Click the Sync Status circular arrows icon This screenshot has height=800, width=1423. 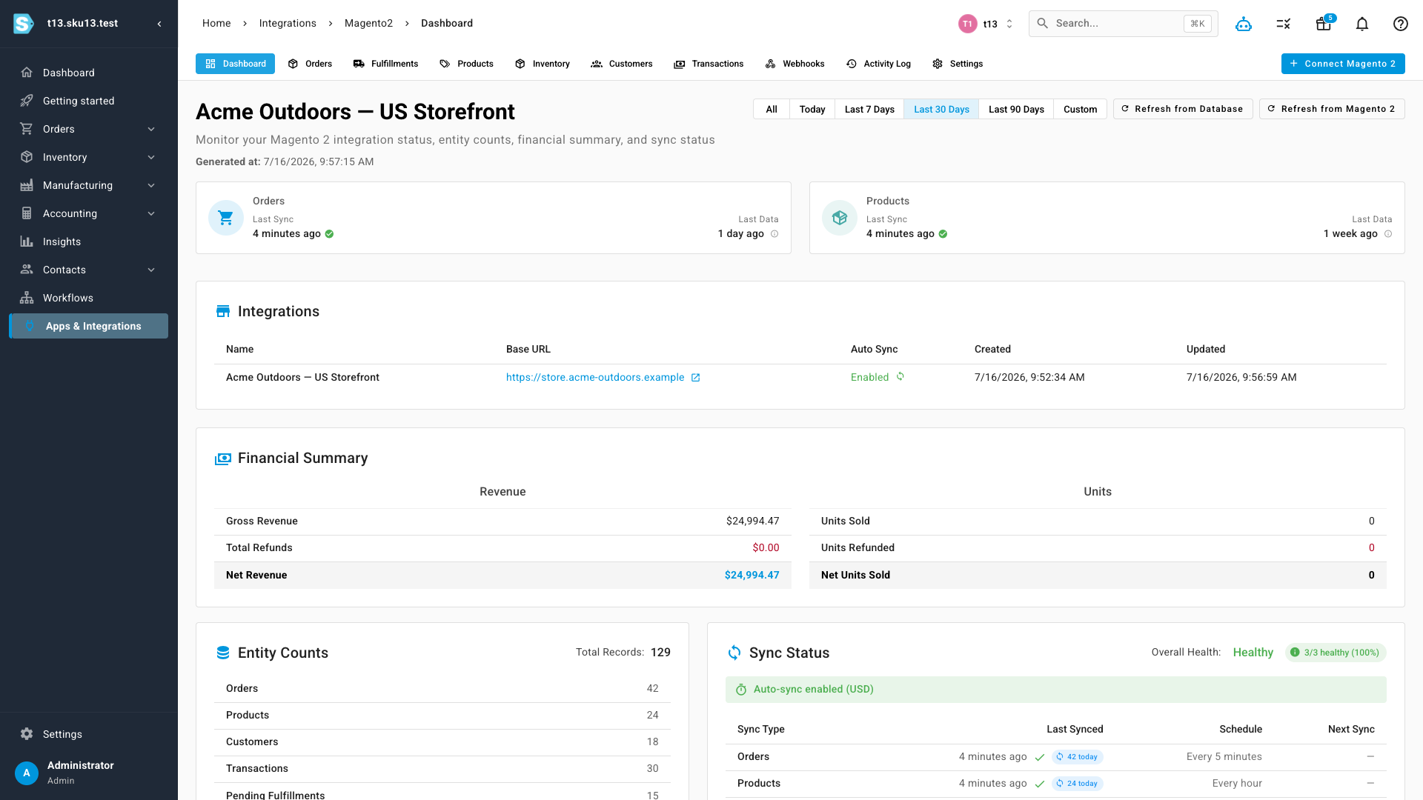point(734,653)
